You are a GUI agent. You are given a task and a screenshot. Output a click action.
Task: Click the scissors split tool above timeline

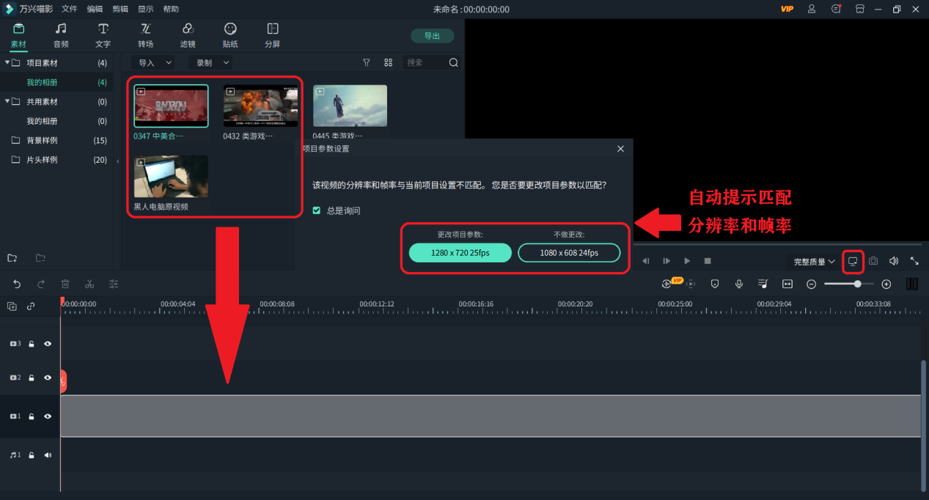[89, 284]
